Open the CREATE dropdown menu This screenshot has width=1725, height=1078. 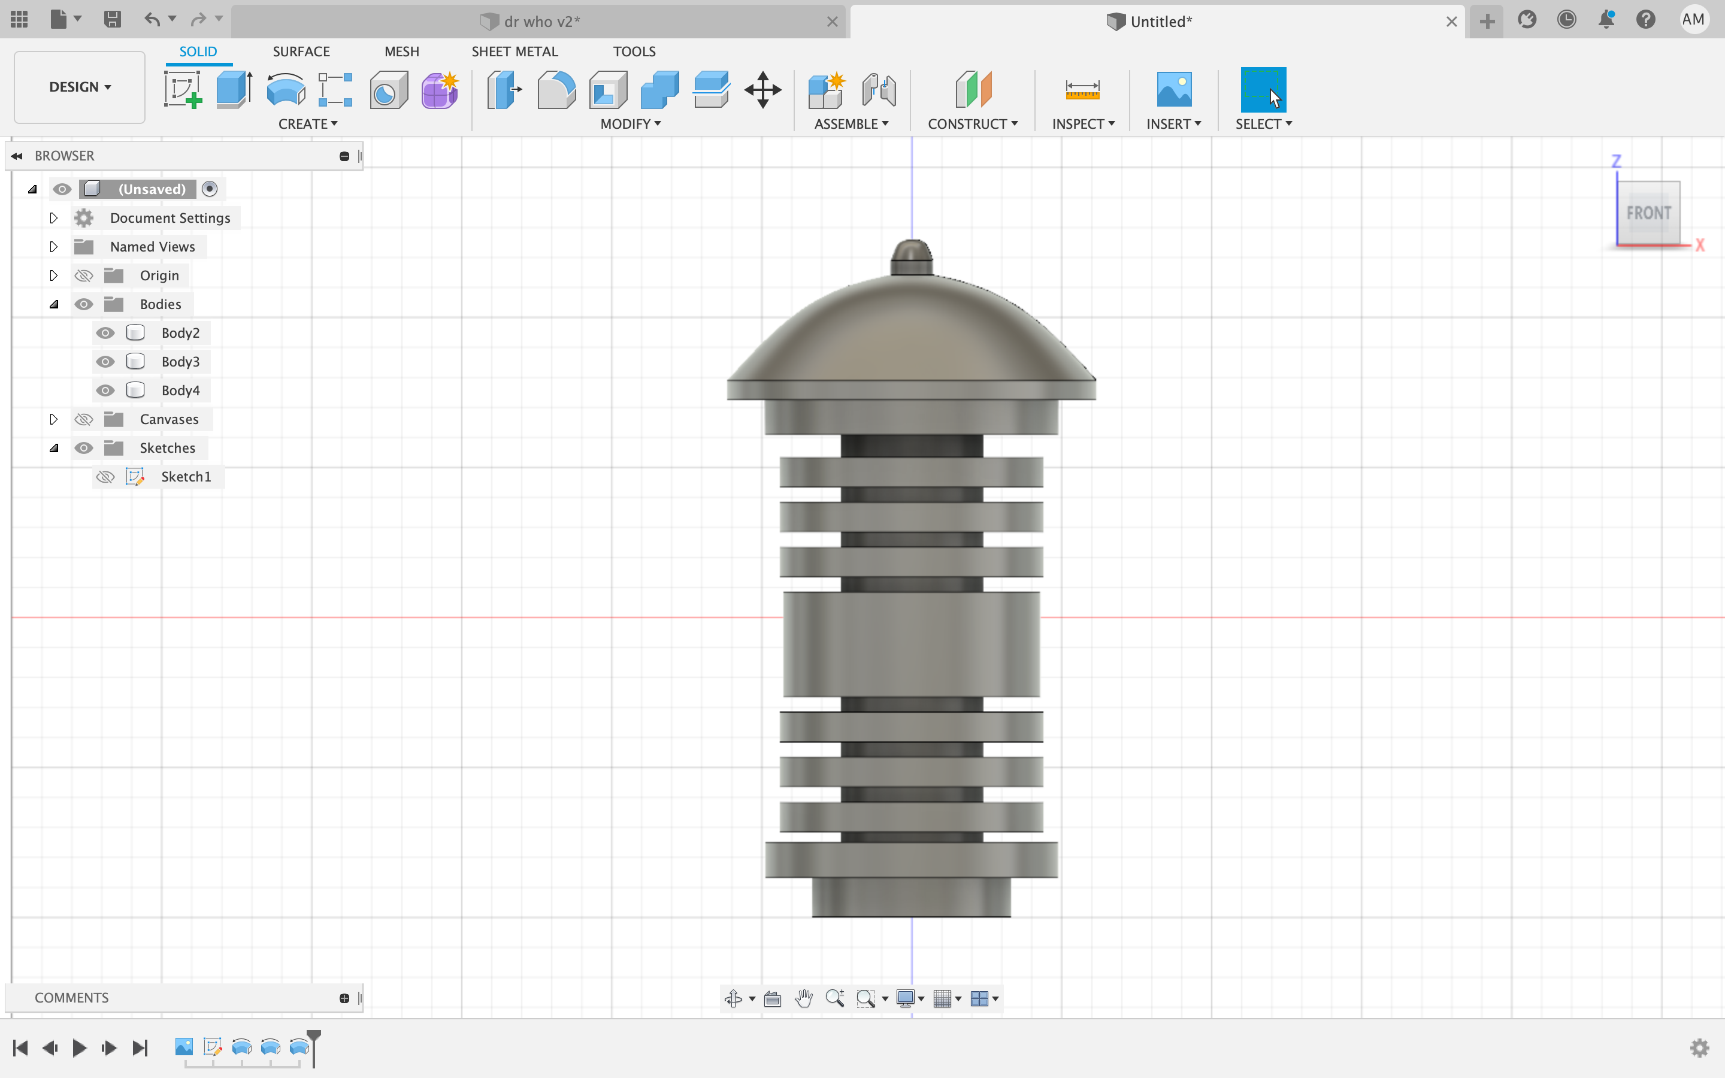(308, 124)
